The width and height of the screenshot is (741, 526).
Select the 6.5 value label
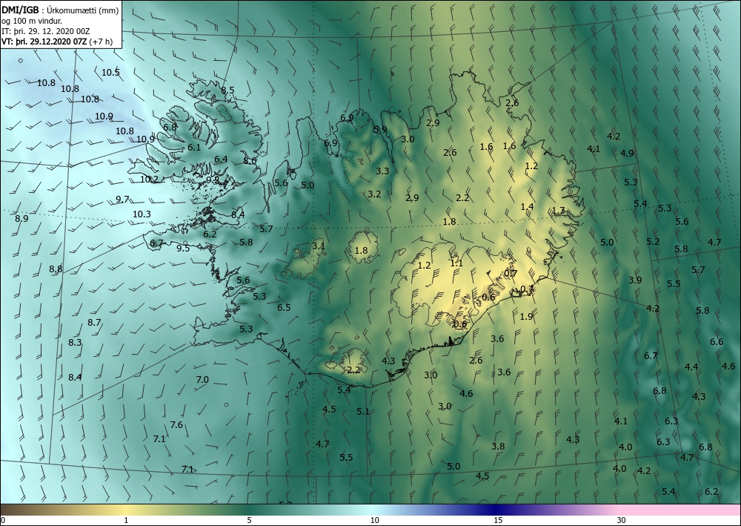click(284, 307)
